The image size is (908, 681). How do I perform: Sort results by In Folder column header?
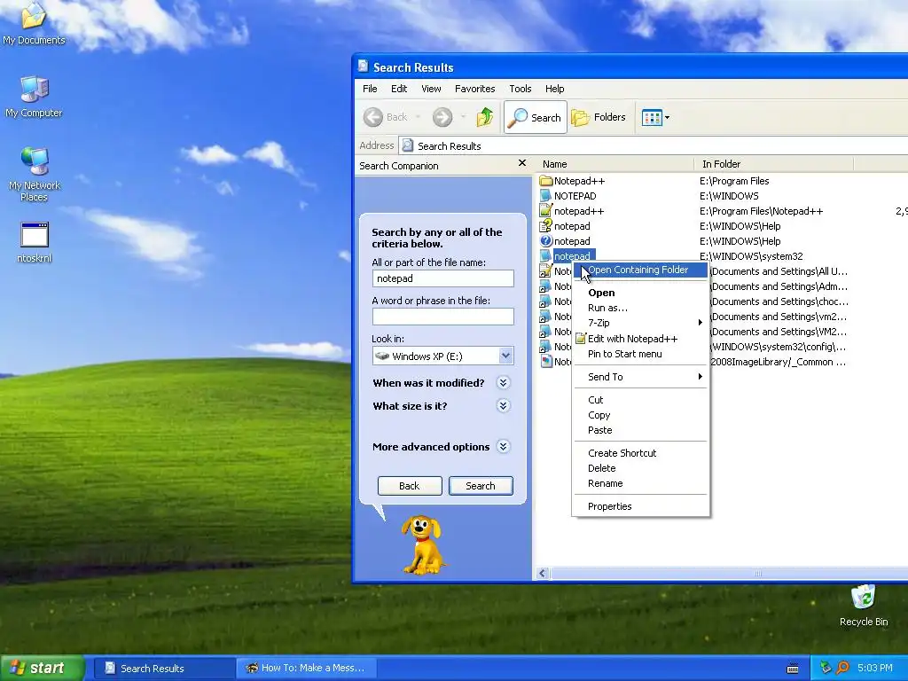(x=773, y=164)
